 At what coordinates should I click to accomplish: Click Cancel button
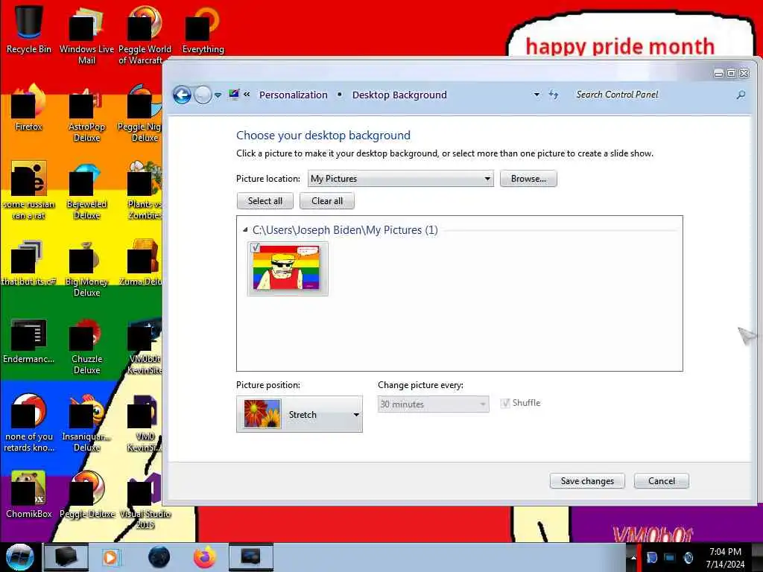(662, 481)
